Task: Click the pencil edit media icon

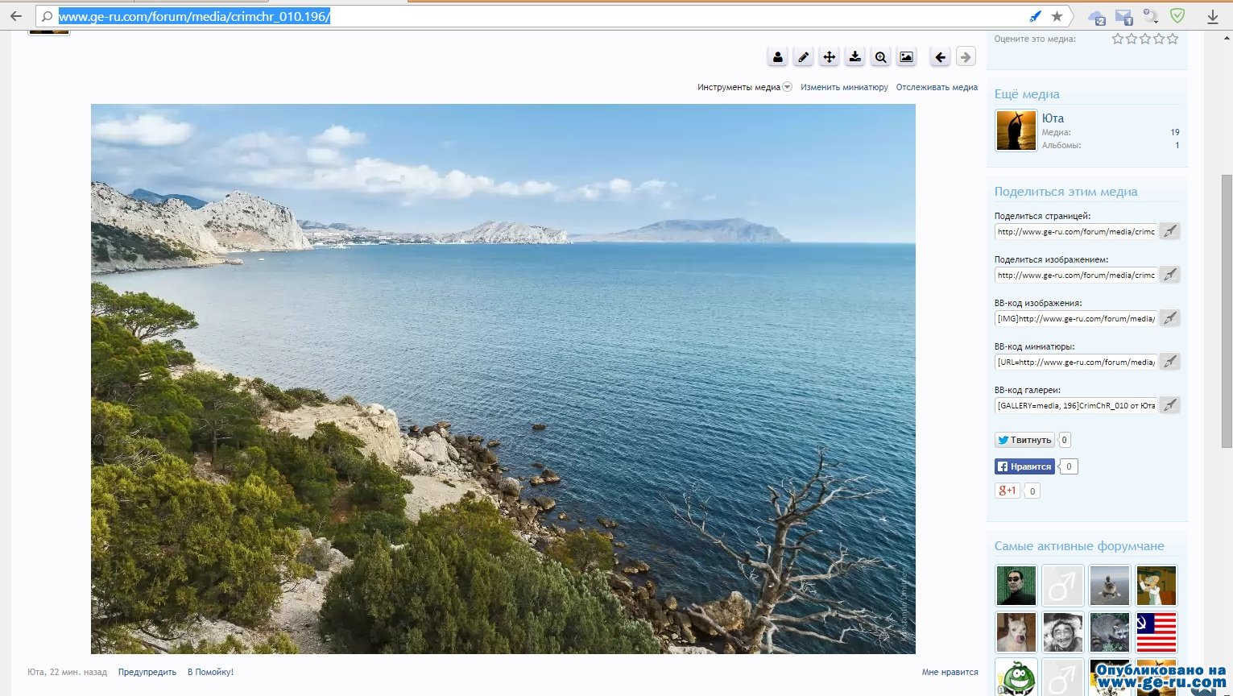Action: point(803,56)
